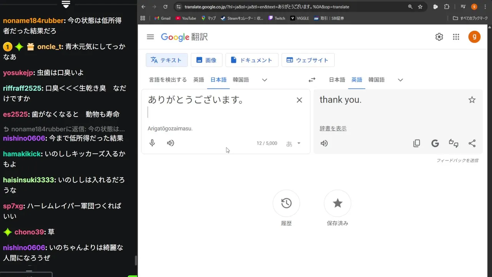This screenshot has width=492, height=277.
Task: Open the マップ bookmark
Action: (209, 18)
